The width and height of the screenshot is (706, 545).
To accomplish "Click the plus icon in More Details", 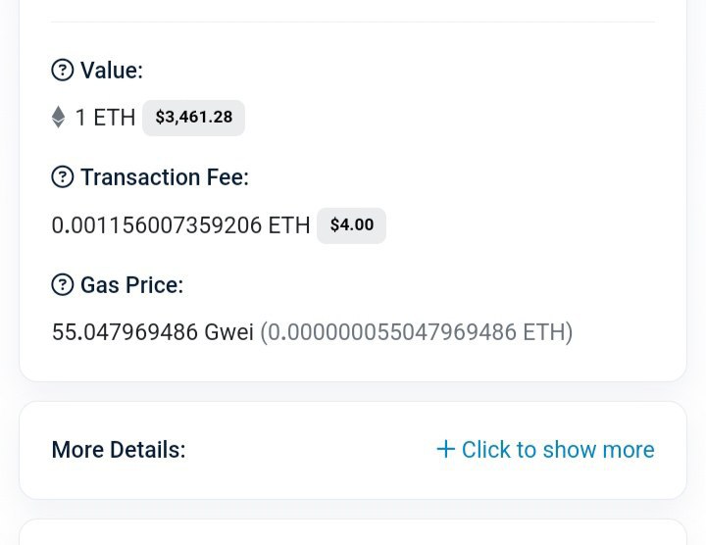I will click(446, 449).
